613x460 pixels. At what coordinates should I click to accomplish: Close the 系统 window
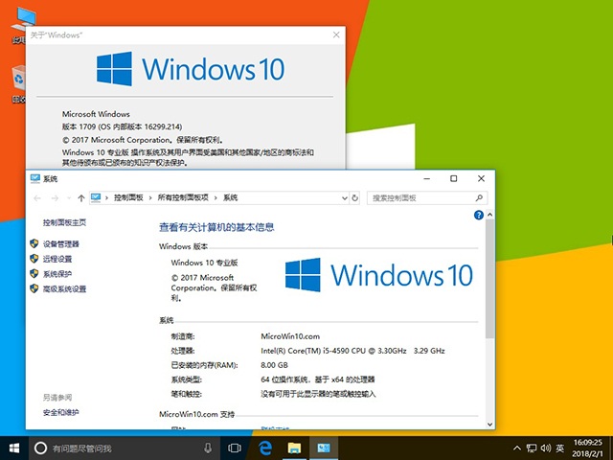pos(481,179)
